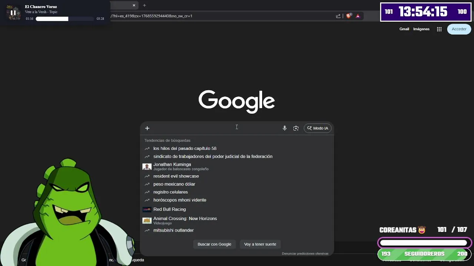Open a new browser tab

[144, 5]
